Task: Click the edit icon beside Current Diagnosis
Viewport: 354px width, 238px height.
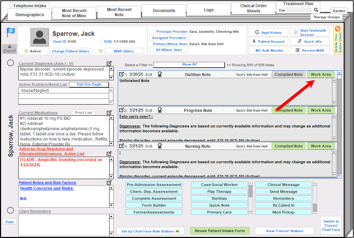Action: point(109,63)
